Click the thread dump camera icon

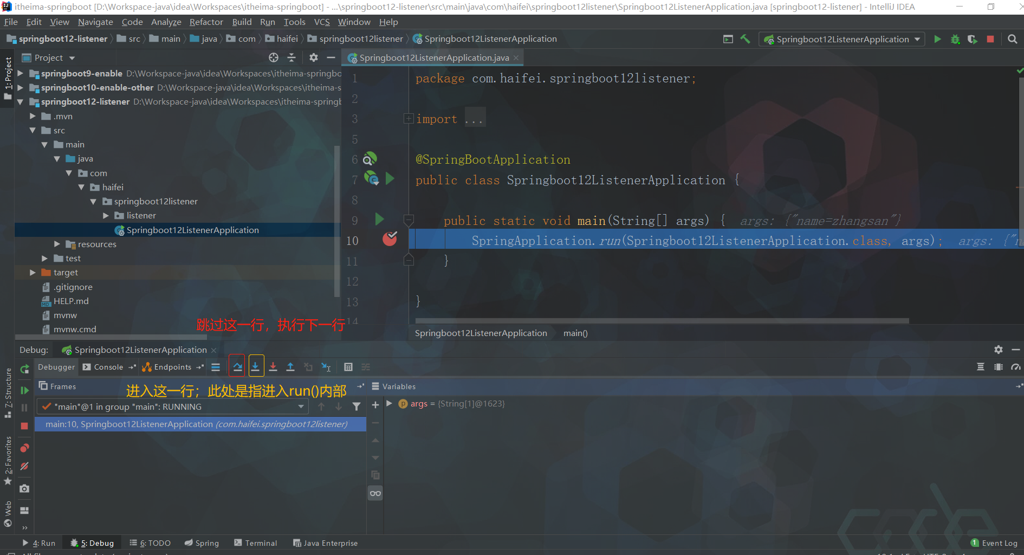[24, 488]
